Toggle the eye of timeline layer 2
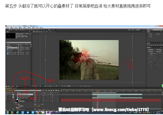This screenshot has height=115, width=163. click(x=6, y=96)
